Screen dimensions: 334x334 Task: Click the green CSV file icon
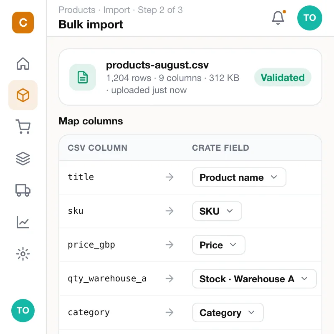click(83, 77)
